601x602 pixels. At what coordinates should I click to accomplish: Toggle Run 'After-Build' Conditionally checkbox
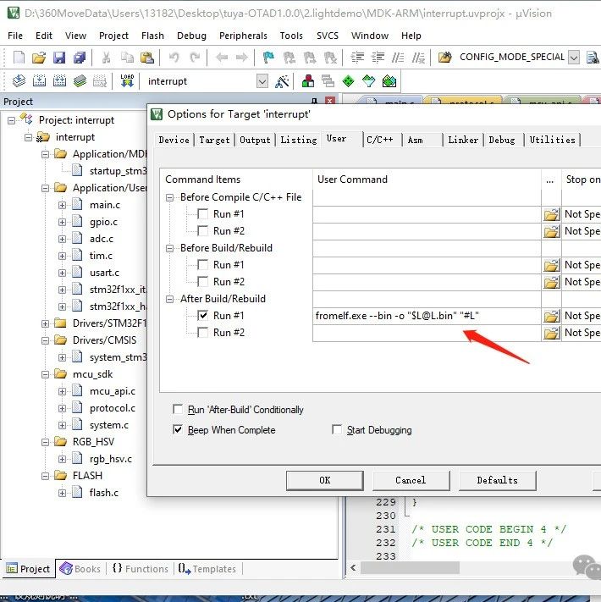coord(178,409)
